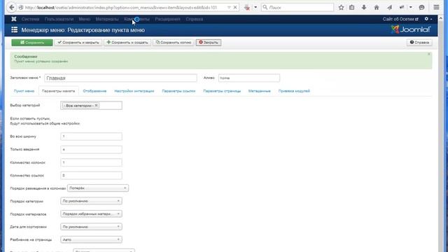The width and height of the screenshot is (448, 252).
Task: Open the toolbar dropdown arrow beside the sync icon
Action: pos(411,8)
